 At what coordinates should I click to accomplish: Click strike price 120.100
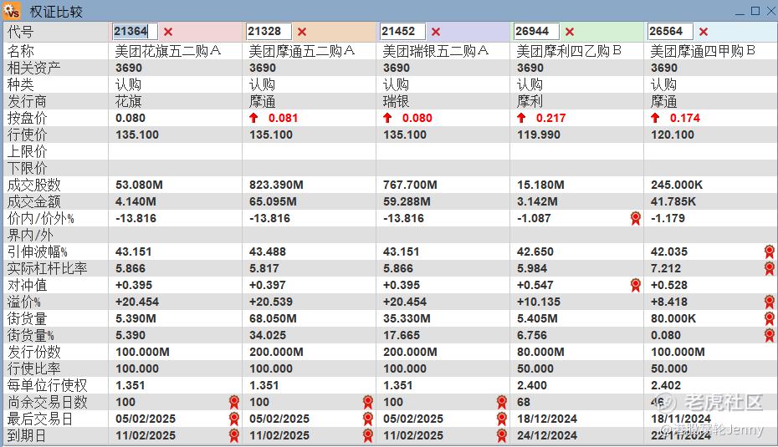click(673, 135)
